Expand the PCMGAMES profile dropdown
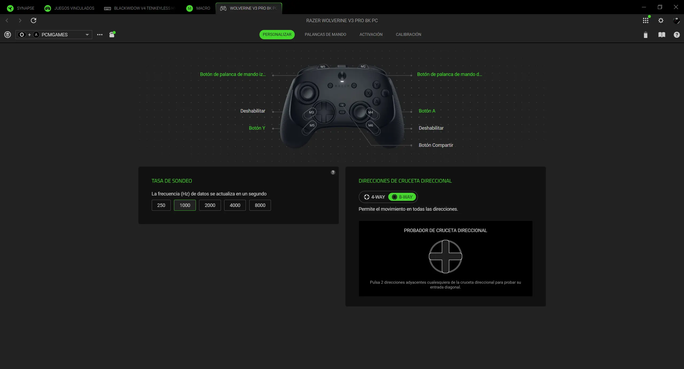684x369 pixels. tap(87, 34)
